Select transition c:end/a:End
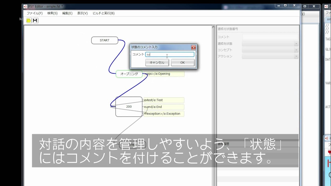The width and height of the screenshot is (331, 186). pos(164,107)
